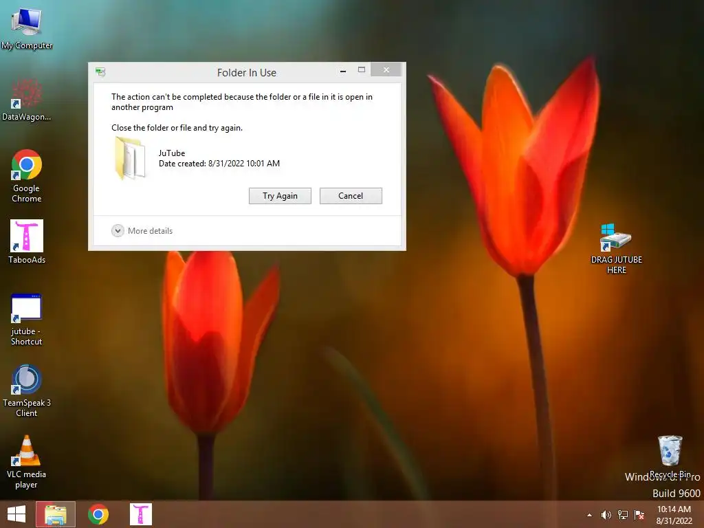
Task: Select the DataWagon desktop shortcut
Action: [27, 100]
